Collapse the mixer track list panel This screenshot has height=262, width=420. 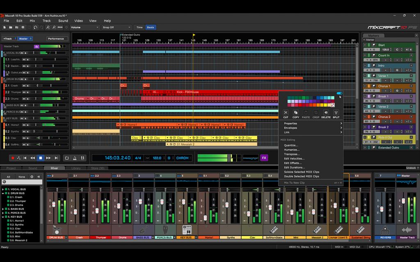39,177
